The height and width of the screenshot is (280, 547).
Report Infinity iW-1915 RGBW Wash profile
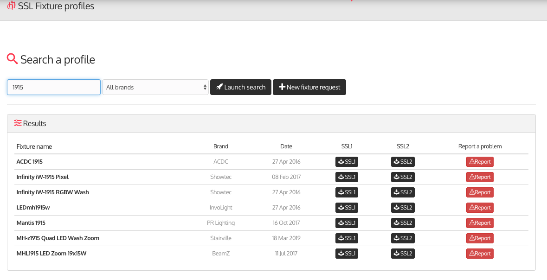(x=480, y=192)
